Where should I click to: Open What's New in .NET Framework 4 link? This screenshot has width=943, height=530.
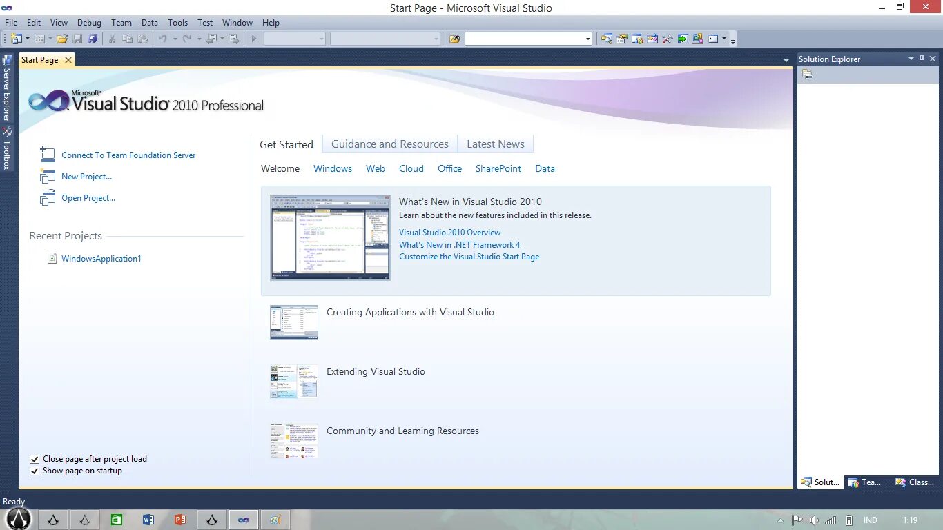(x=460, y=244)
